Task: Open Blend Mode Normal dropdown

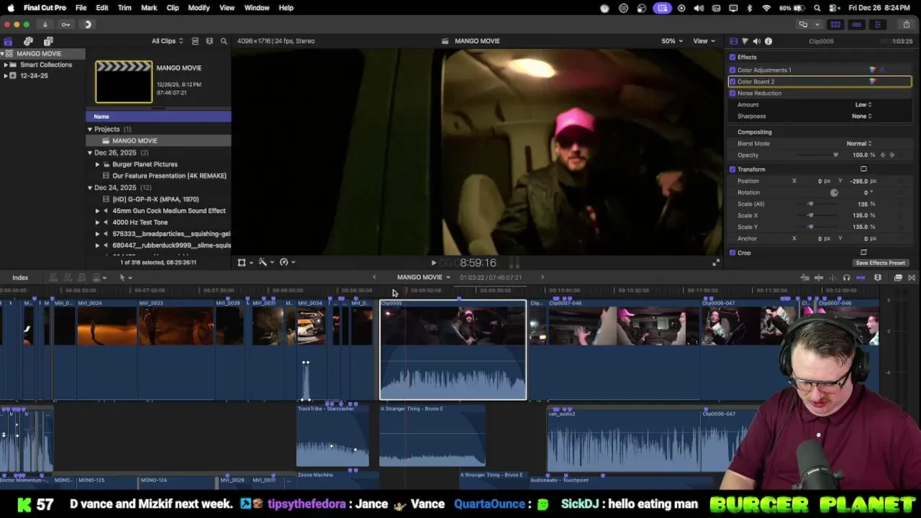Action: click(x=859, y=143)
